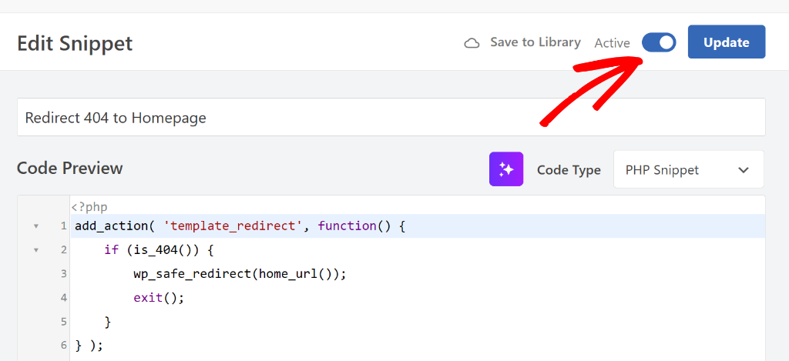Image resolution: width=789 pixels, height=361 pixels.
Task: Collapse the code fold arrow on line 1
Action: (x=35, y=226)
